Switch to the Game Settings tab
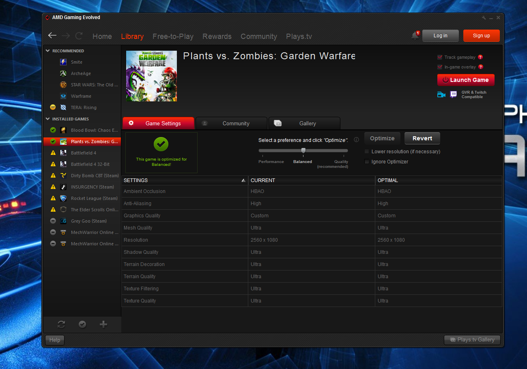The width and height of the screenshot is (527, 369). (x=158, y=123)
